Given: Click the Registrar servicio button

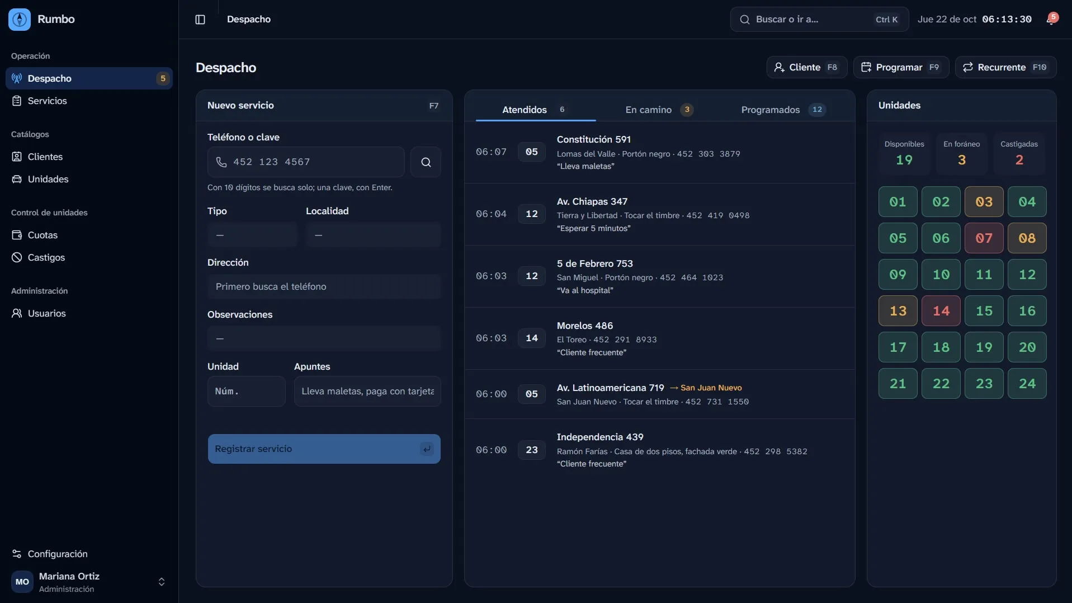Looking at the screenshot, I should pyautogui.click(x=324, y=449).
